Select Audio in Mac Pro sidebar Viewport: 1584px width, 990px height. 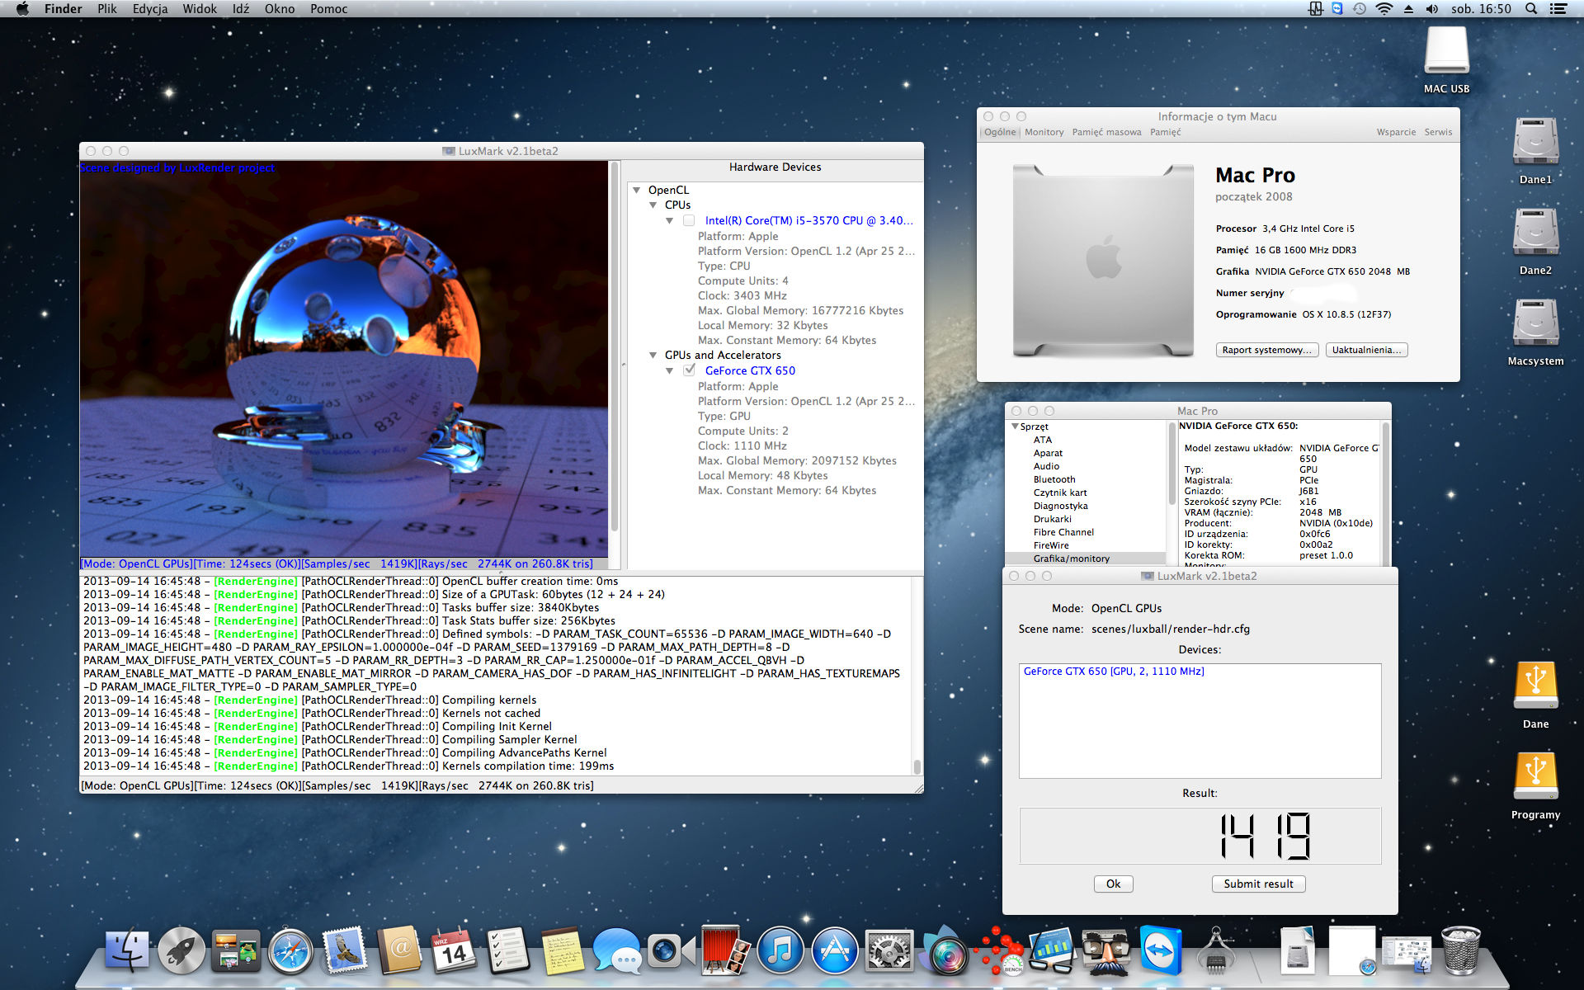click(1046, 466)
